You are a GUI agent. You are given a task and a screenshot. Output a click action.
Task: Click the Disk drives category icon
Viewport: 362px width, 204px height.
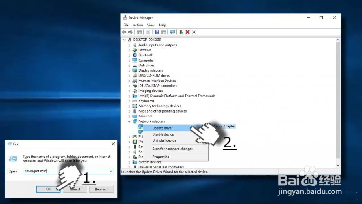click(x=135, y=66)
